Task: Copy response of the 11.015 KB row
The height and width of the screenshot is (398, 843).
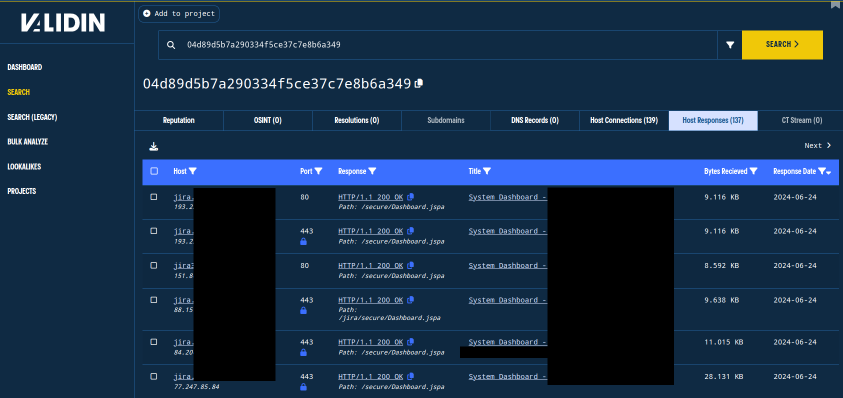Action: pyautogui.click(x=410, y=342)
